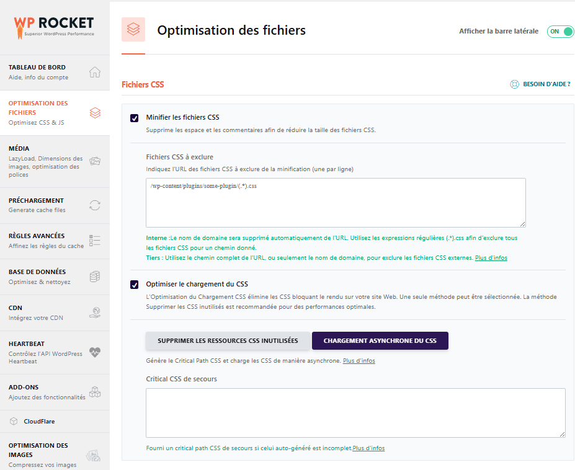This screenshot has width=575, height=470.
Task: Click the Règles avancées list icon
Action: coord(95,241)
